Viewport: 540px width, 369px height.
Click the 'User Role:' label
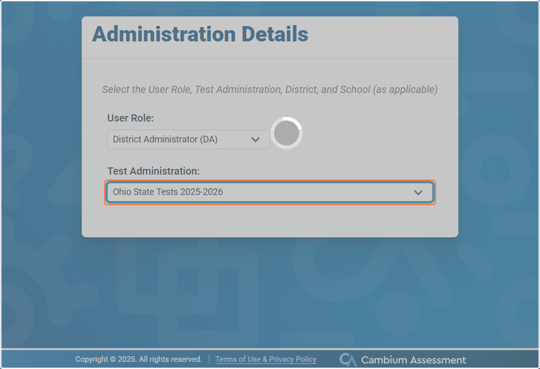(x=130, y=118)
